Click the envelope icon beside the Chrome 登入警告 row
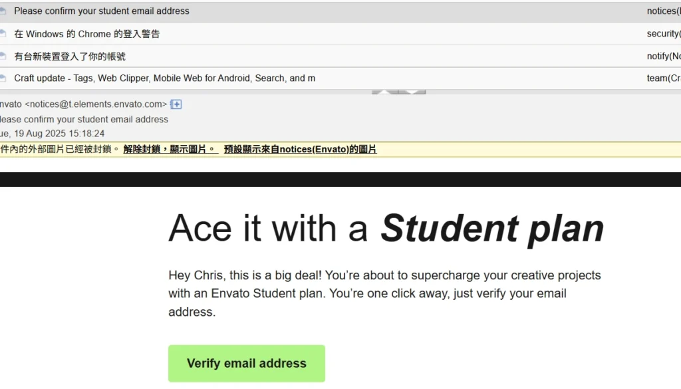The image size is (681, 389). (x=3, y=33)
